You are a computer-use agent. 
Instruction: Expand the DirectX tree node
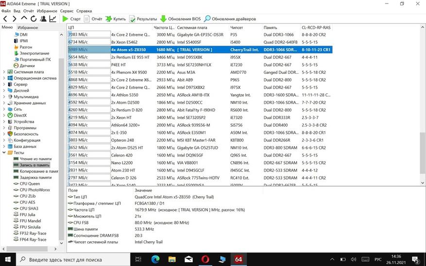coord(4,116)
